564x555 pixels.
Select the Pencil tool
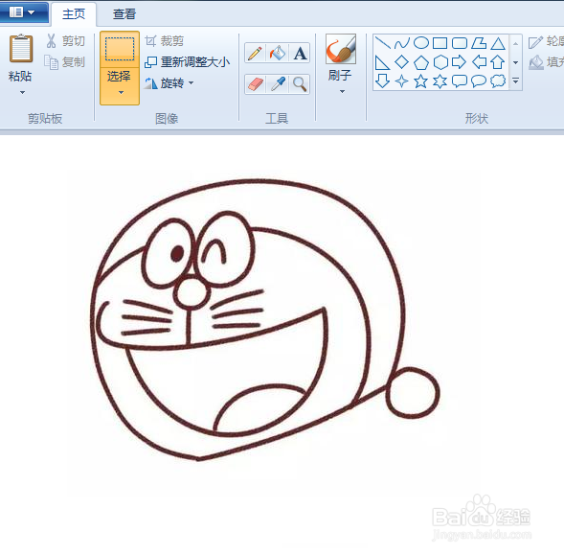pos(255,53)
